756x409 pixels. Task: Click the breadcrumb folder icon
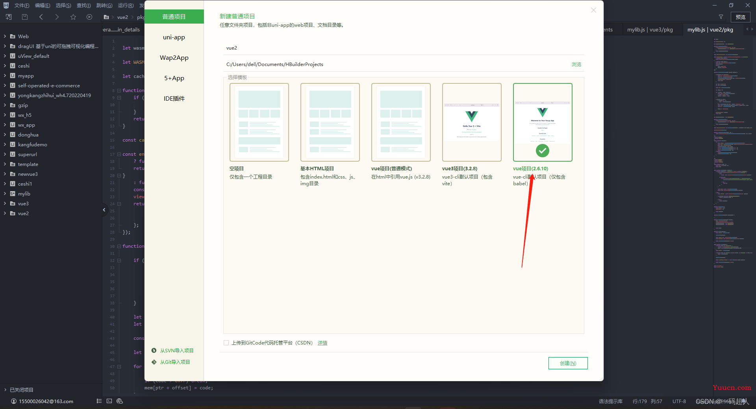click(x=106, y=17)
